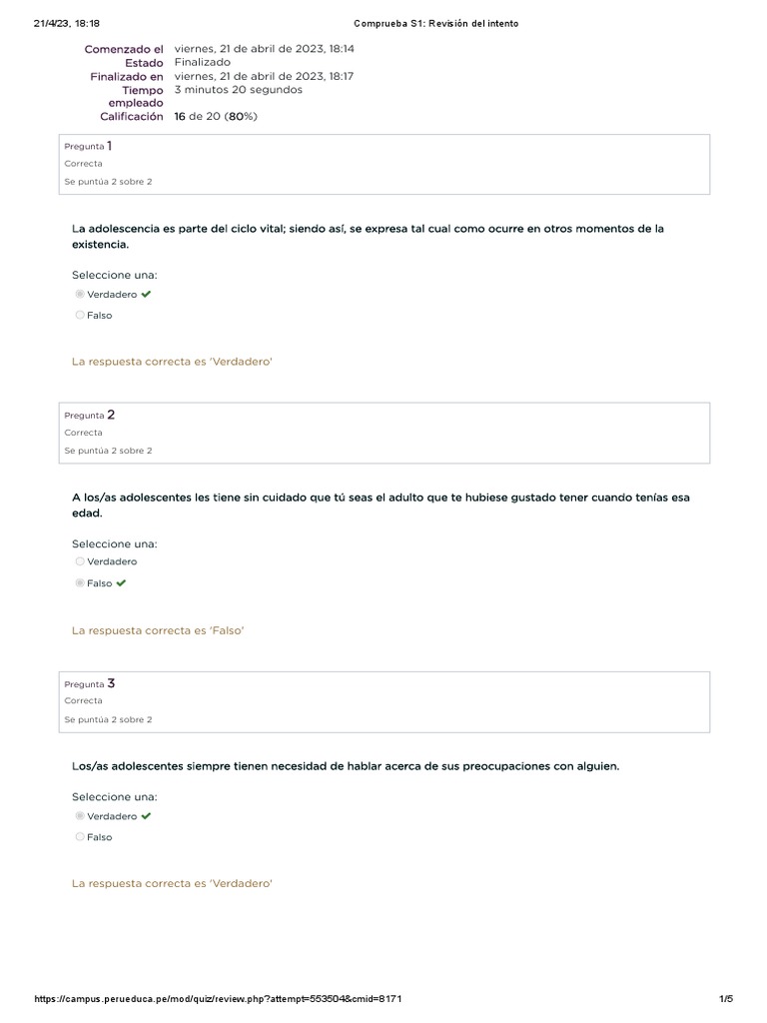Click the Pregunta 2 header box
Image resolution: width=767 pixels, height=1023 pixels.
386,433
